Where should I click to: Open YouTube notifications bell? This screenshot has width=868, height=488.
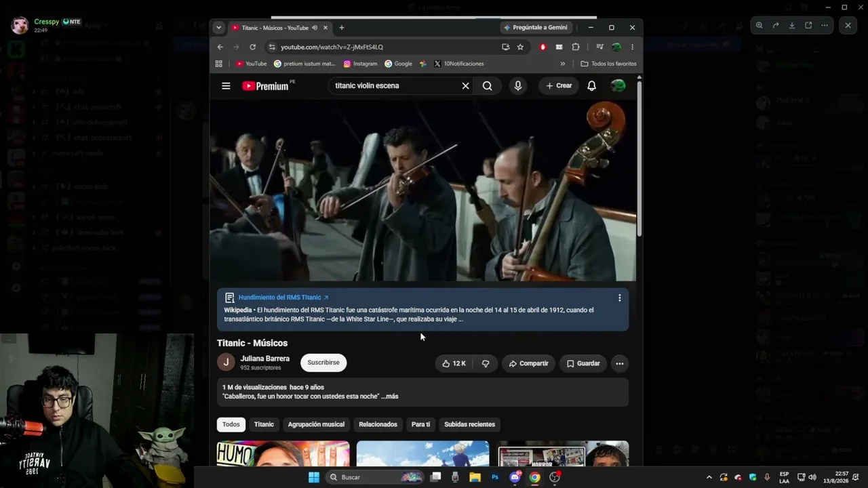coord(591,86)
